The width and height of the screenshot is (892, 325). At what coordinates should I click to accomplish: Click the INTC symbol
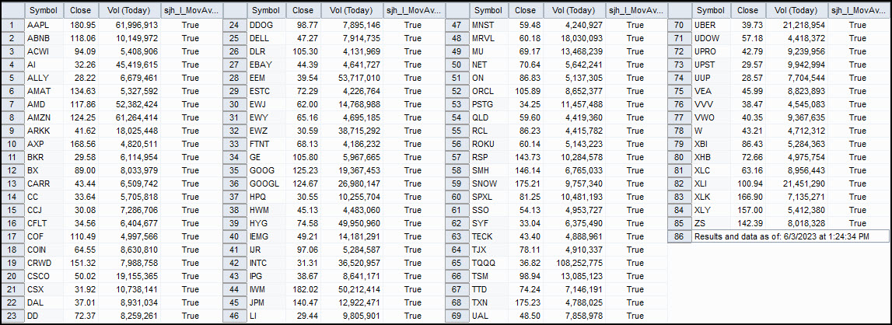click(x=266, y=262)
